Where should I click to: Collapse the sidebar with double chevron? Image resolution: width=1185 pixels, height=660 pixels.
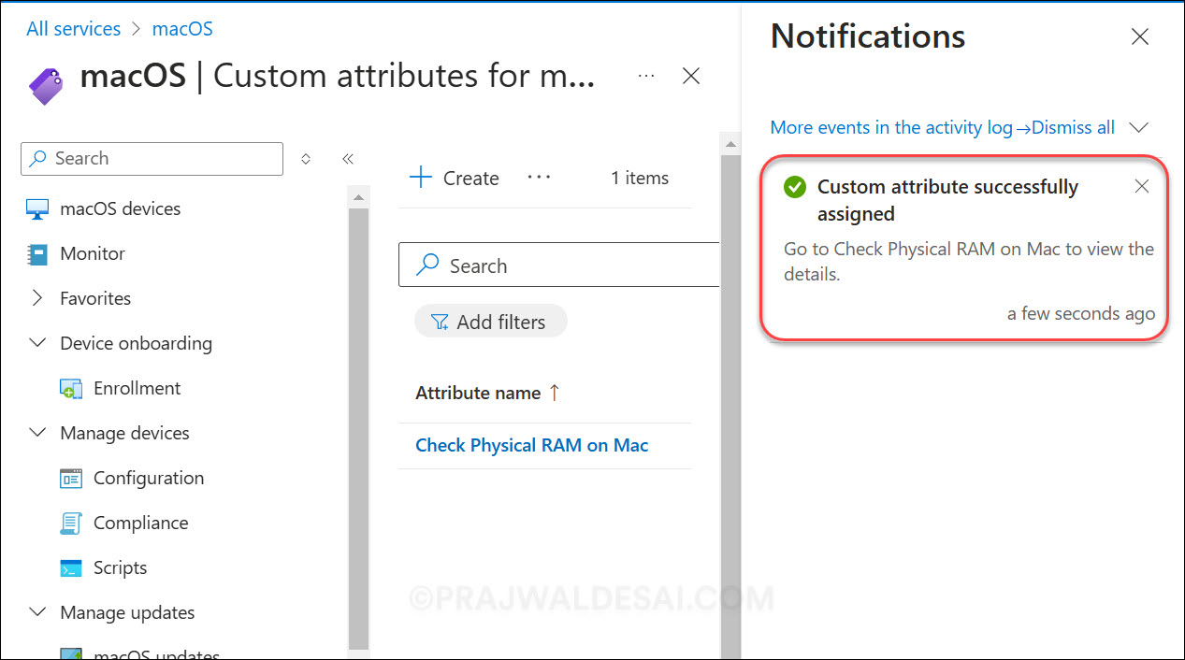348,159
